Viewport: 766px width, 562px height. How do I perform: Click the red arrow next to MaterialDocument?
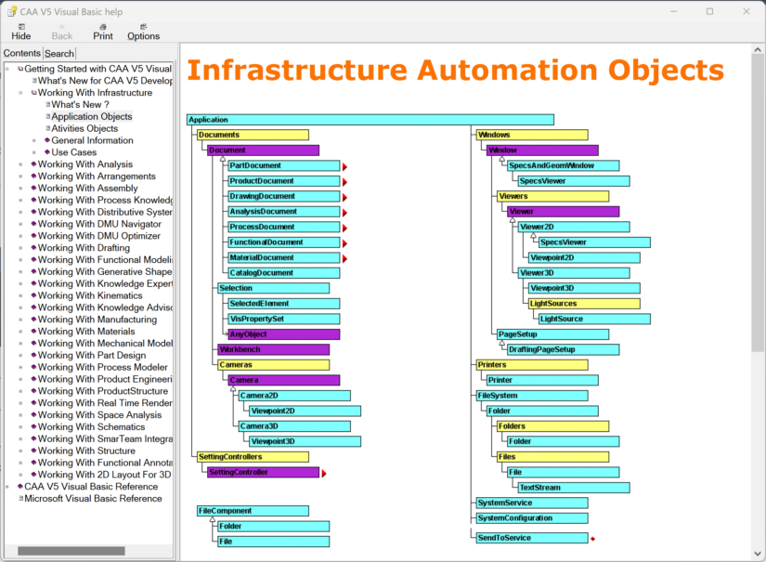tap(344, 257)
